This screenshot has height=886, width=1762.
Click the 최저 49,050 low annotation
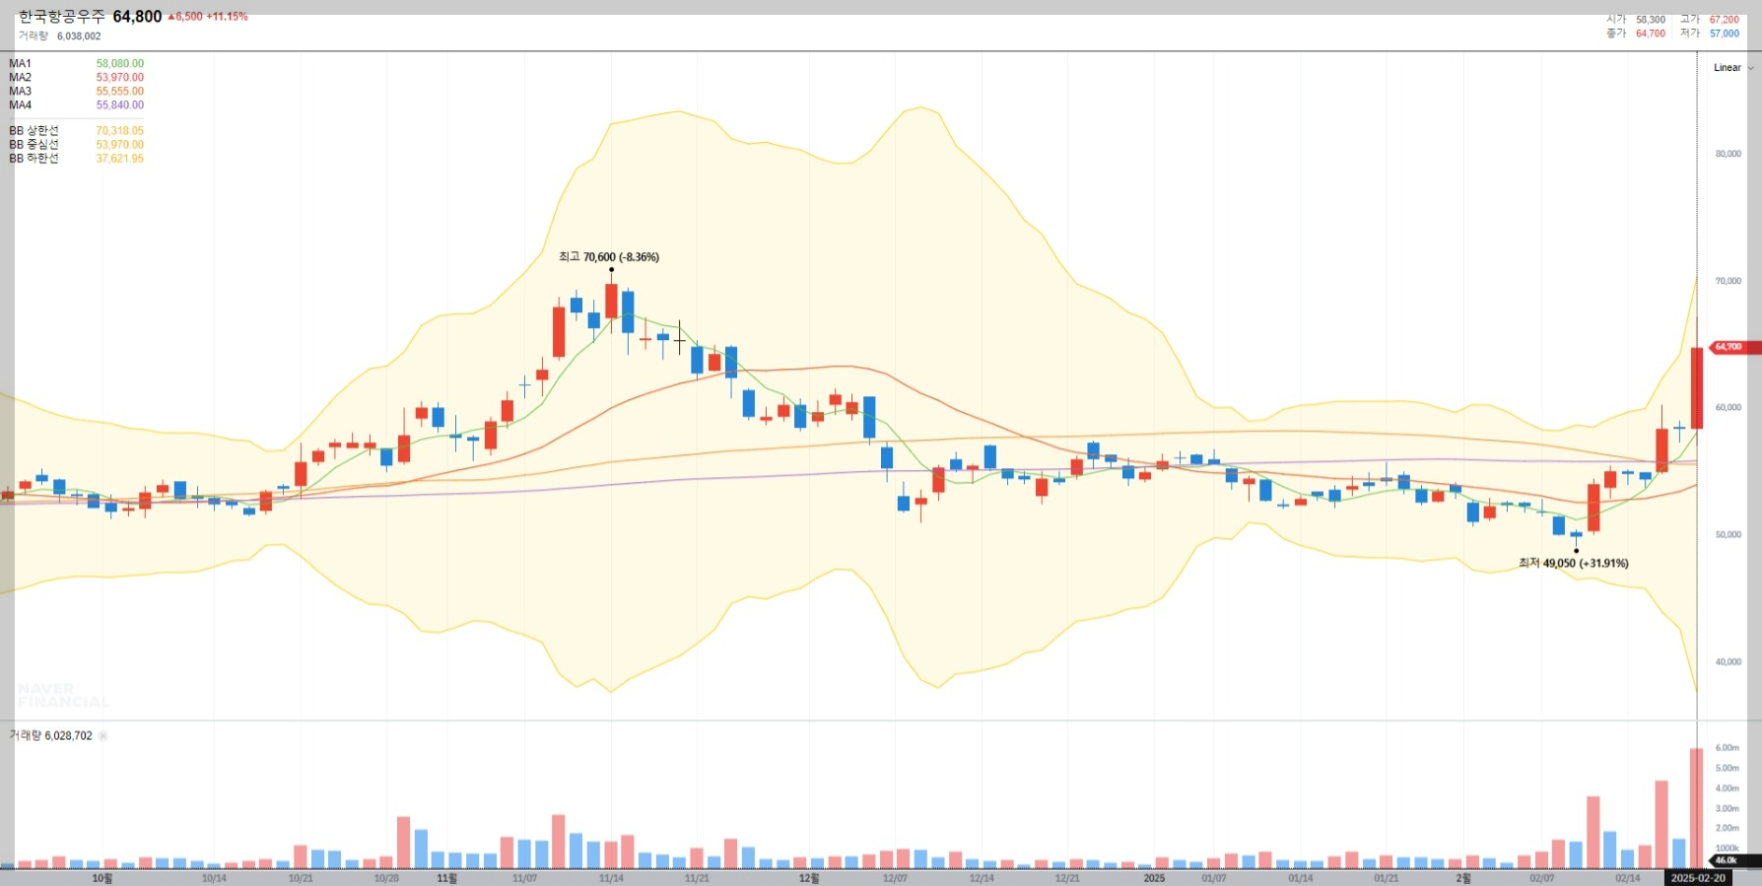coord(1573,563)
